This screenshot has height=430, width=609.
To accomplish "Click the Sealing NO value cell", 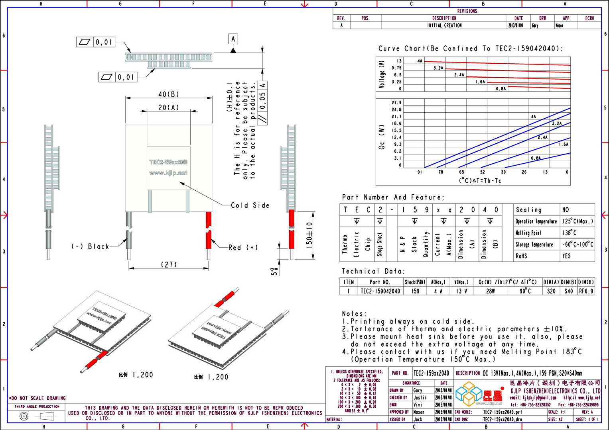I will (577, 209).
